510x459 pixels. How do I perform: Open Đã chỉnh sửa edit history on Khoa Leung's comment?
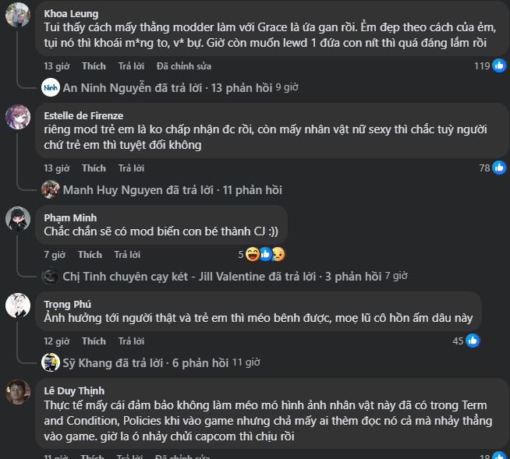pos(184,66)
